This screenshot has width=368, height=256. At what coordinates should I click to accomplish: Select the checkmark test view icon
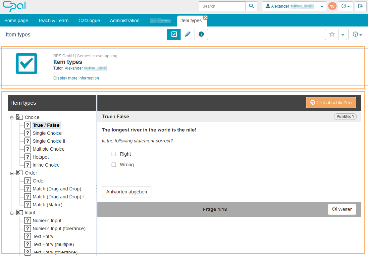(174, 34)
